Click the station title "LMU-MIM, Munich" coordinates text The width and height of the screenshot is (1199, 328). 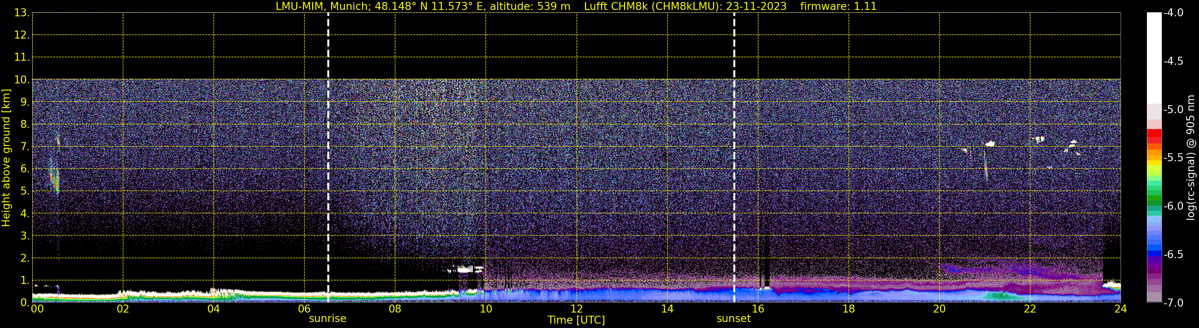pos(423,6)
